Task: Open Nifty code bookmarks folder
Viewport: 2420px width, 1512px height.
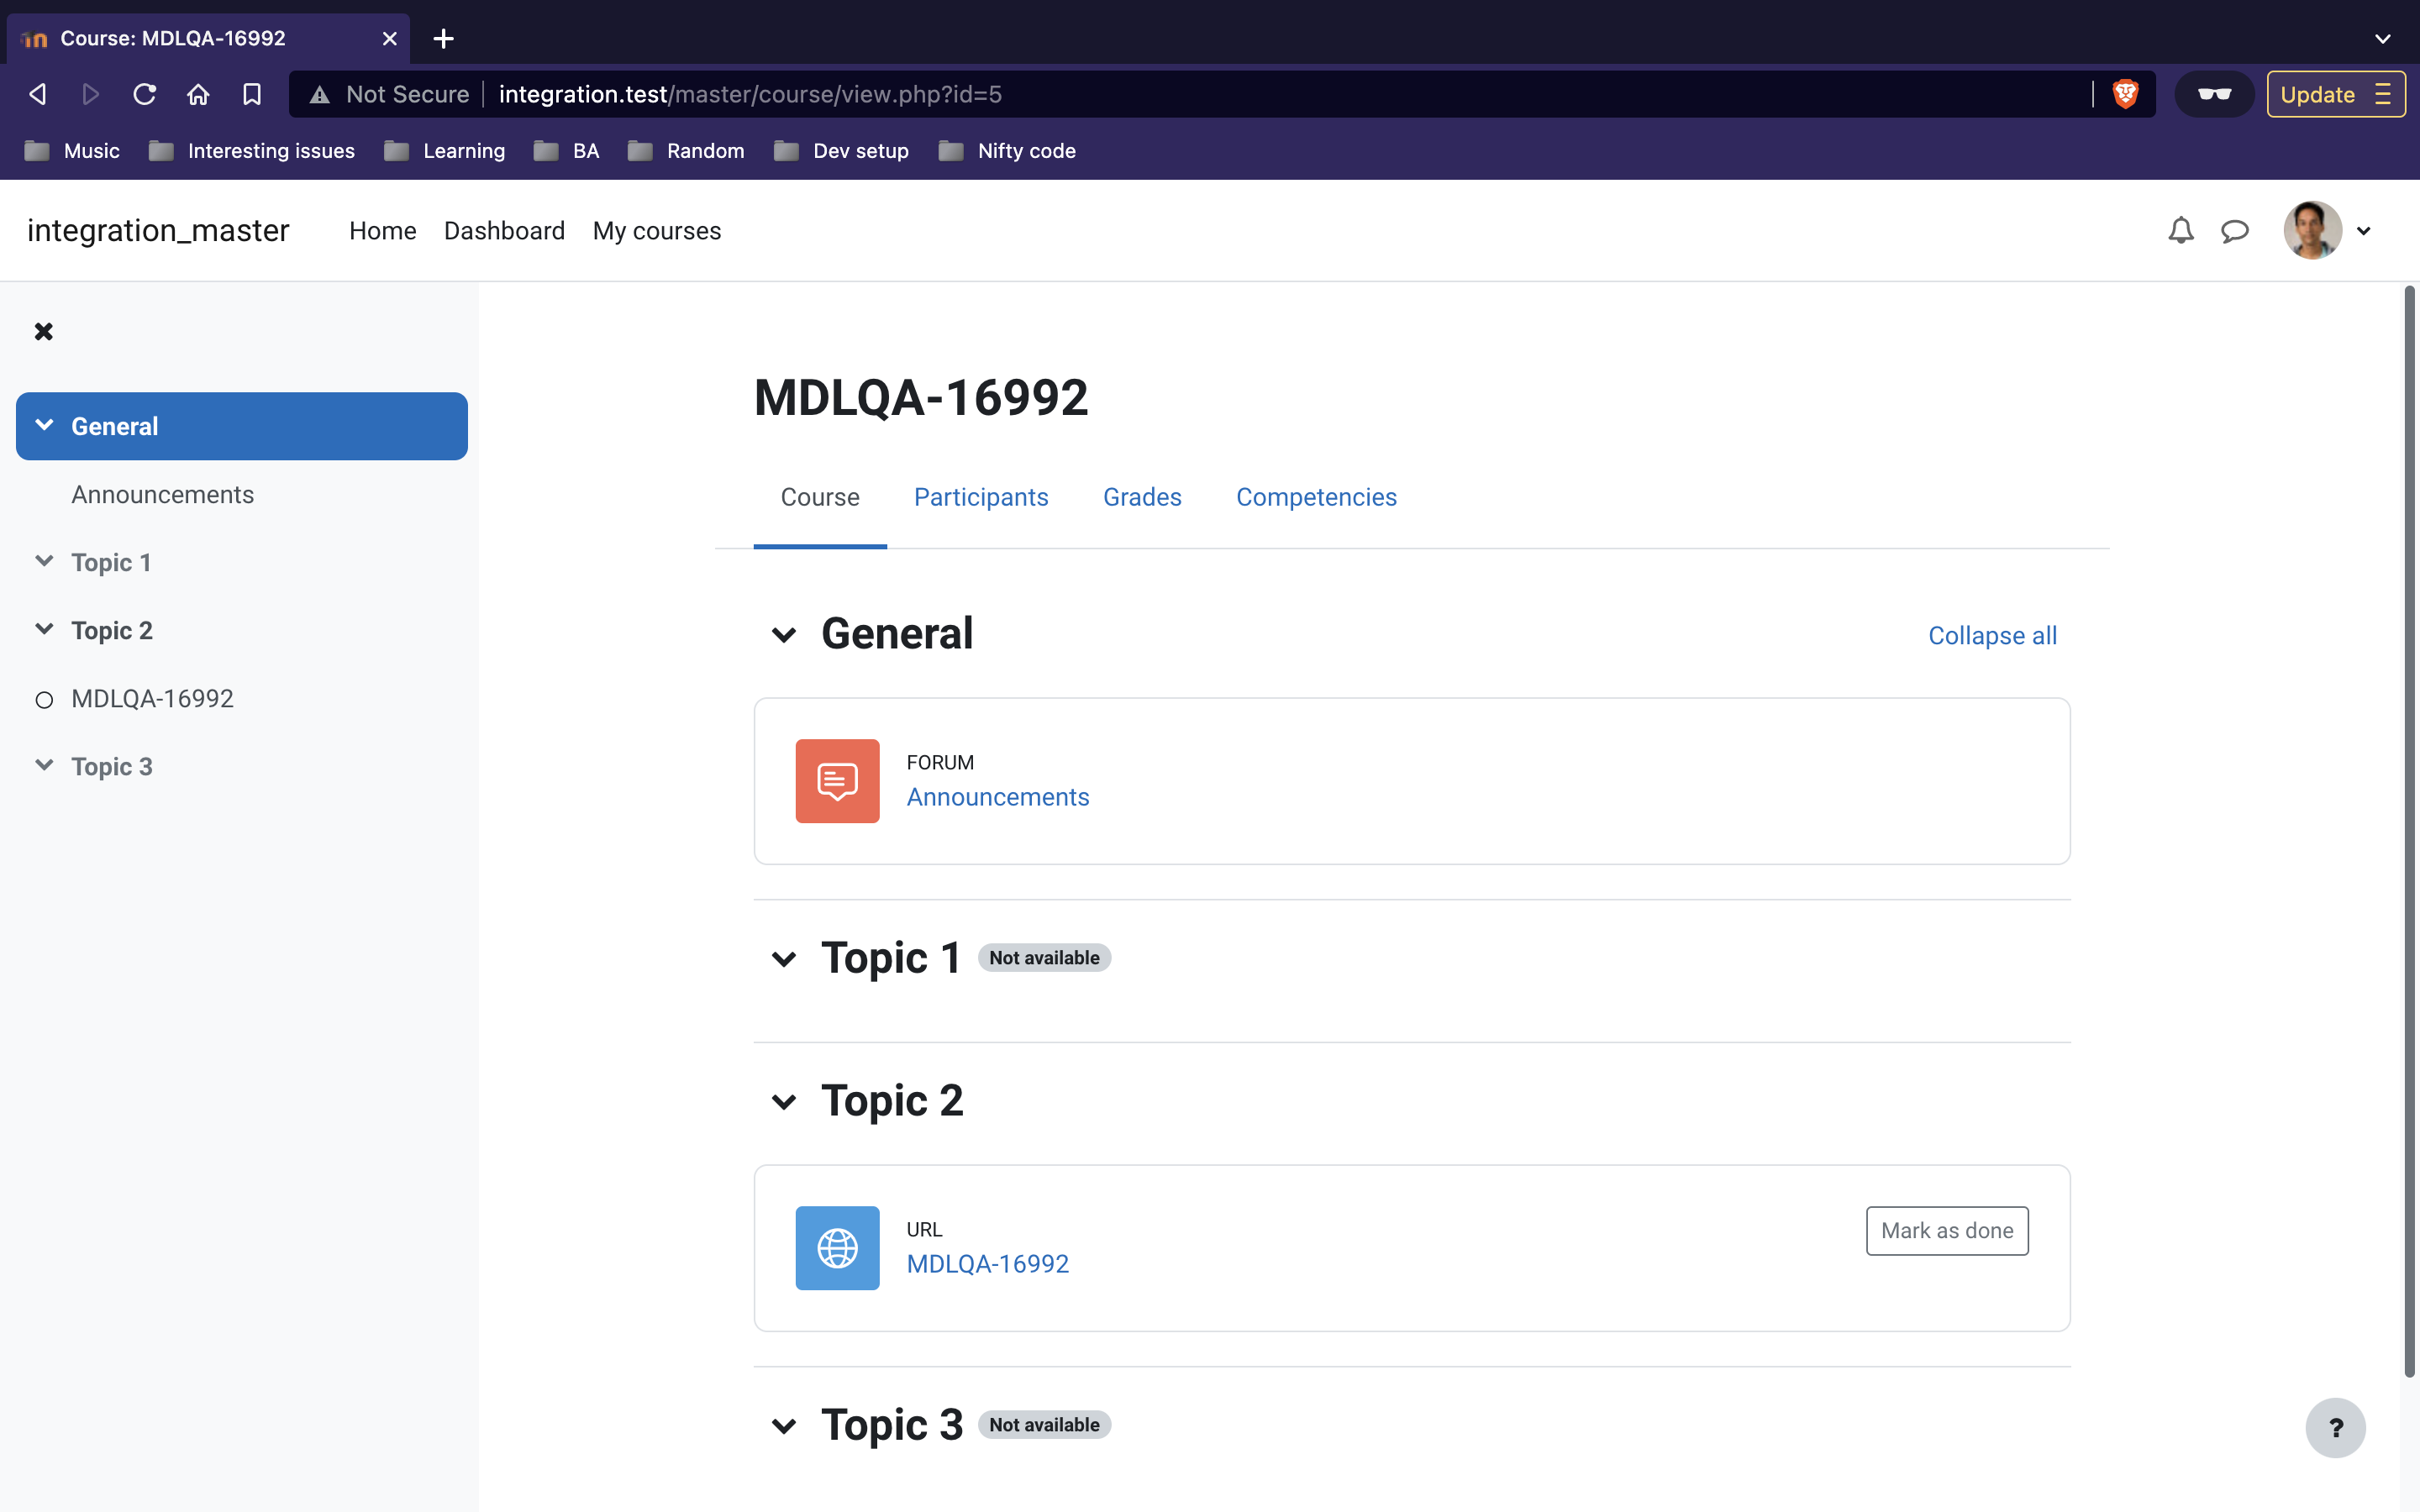Action: coord(1007,150)
